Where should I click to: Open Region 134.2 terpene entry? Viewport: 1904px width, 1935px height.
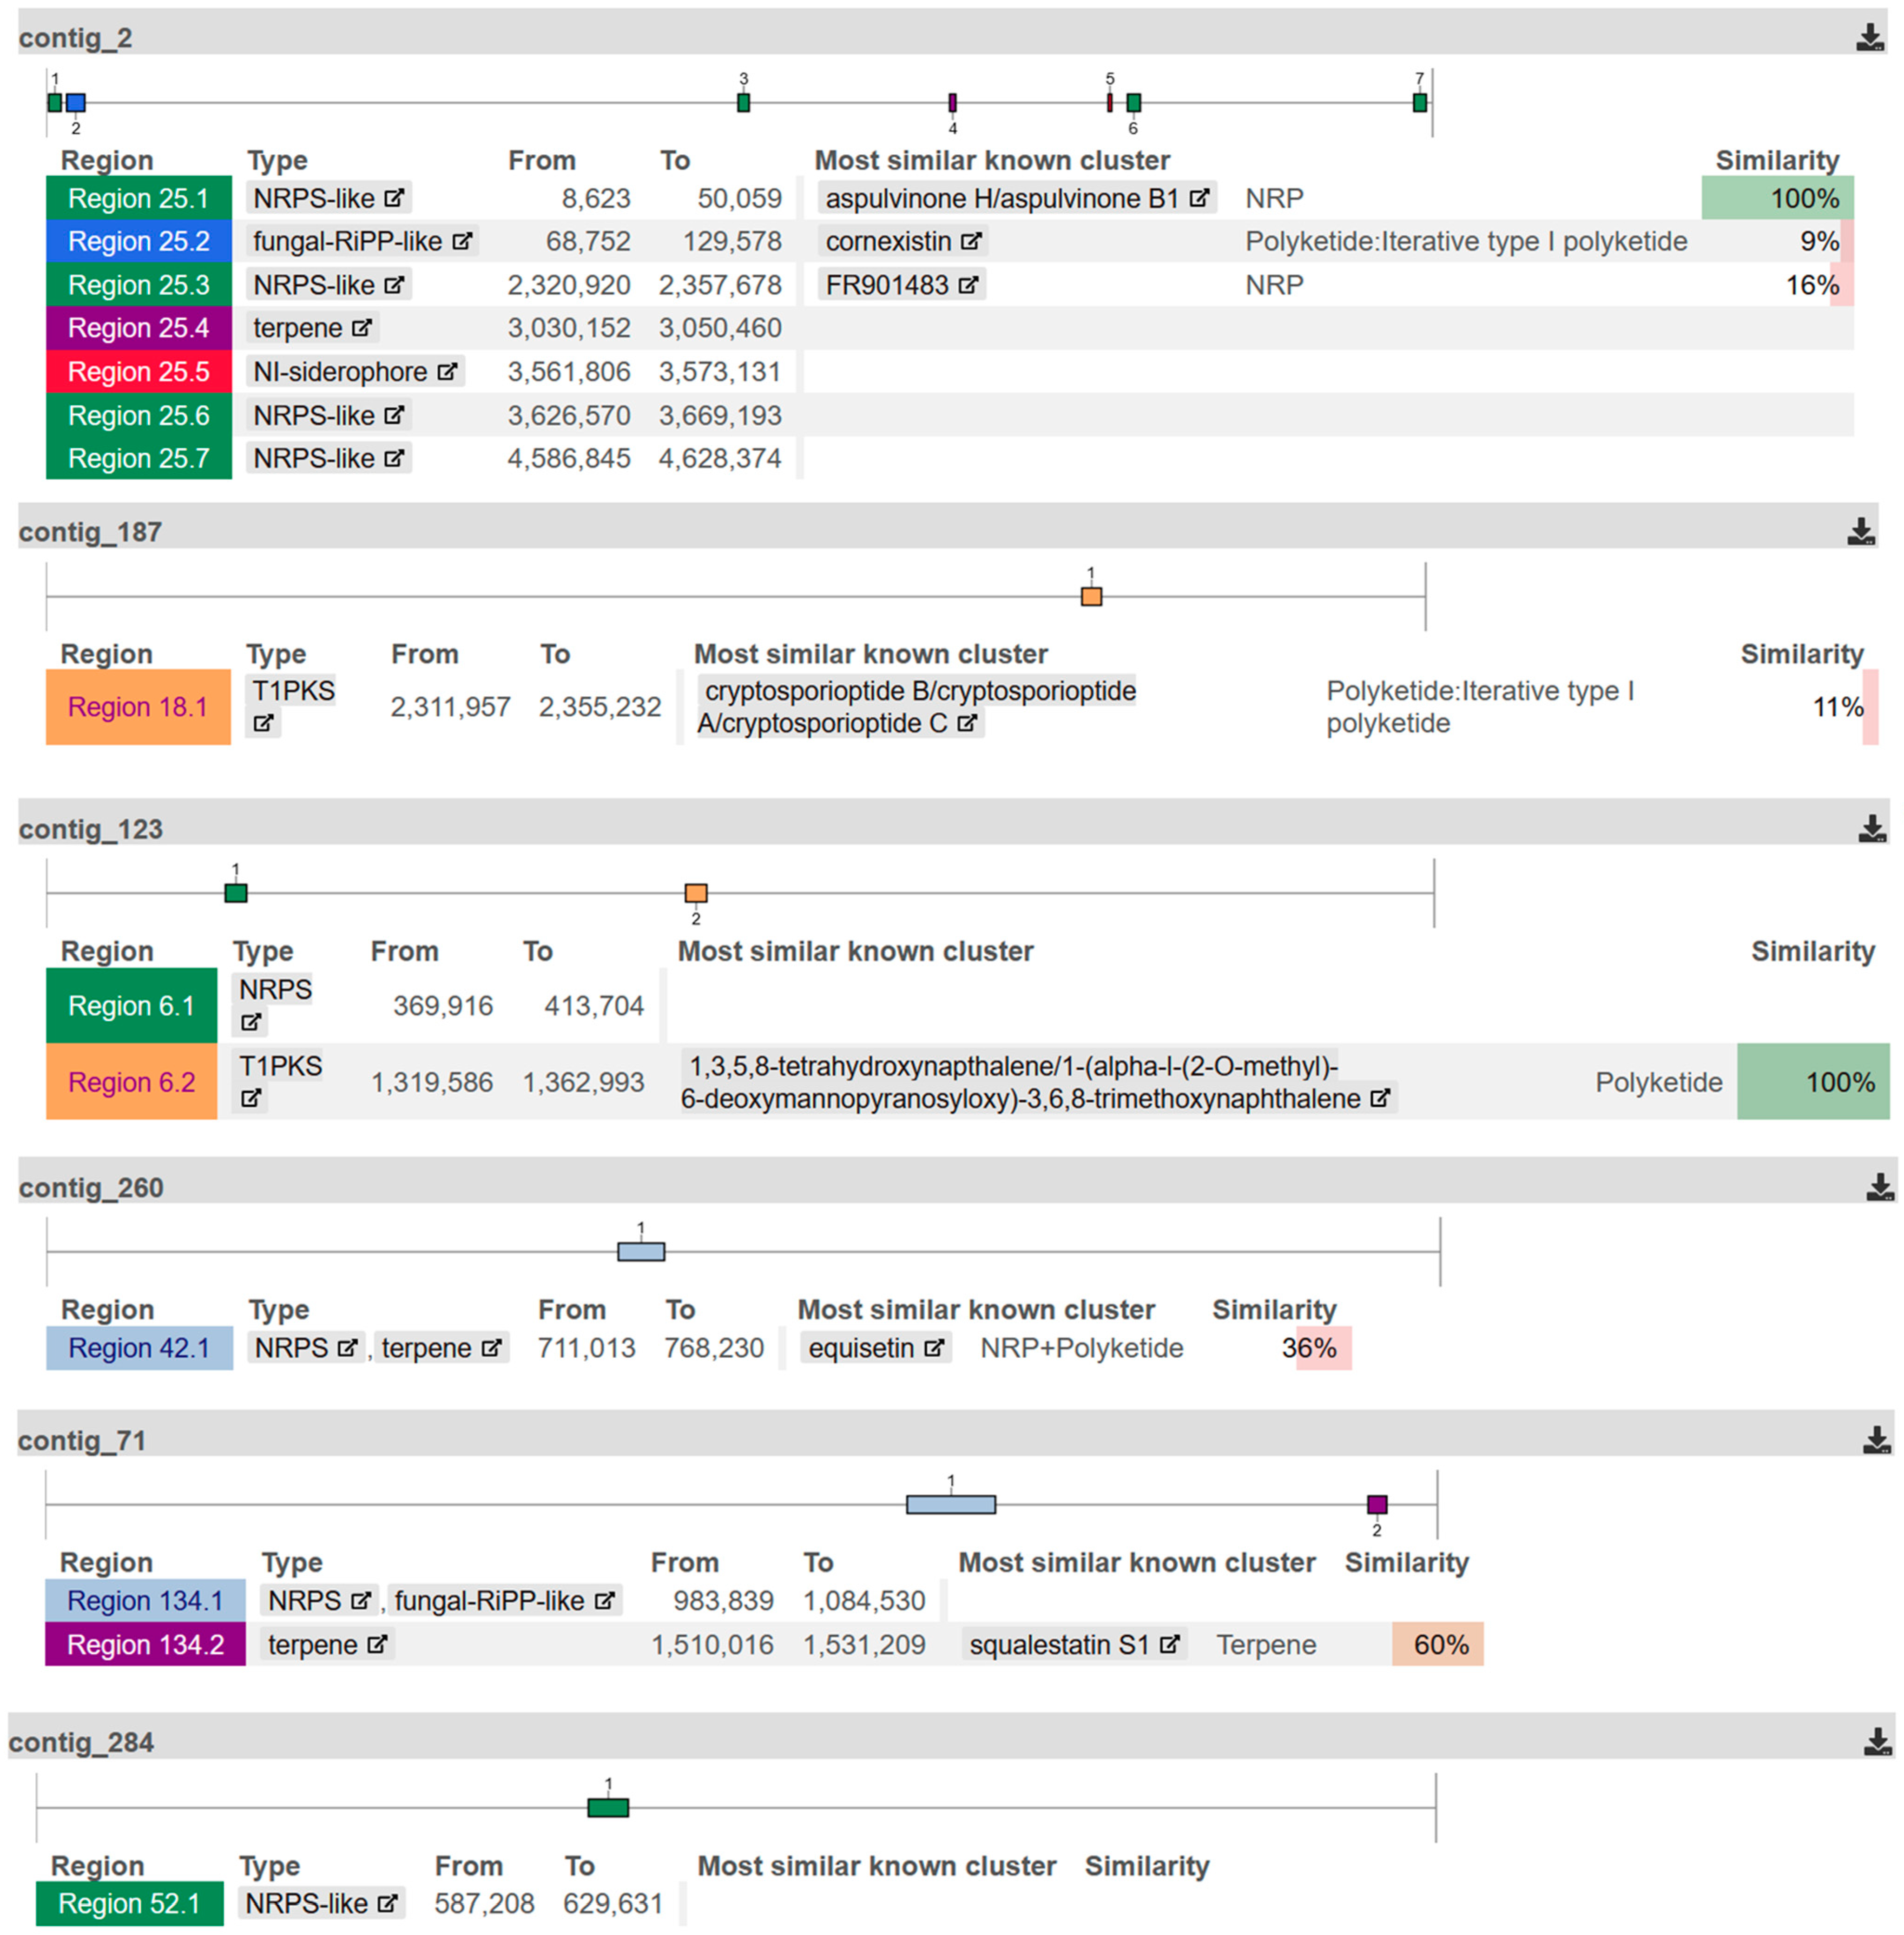click(145, 1644)
